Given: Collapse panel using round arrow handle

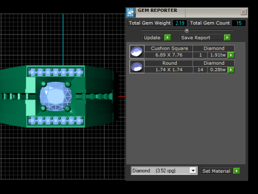Looking at the screenshot, I should pyautogui.click(x=187, y=30).
